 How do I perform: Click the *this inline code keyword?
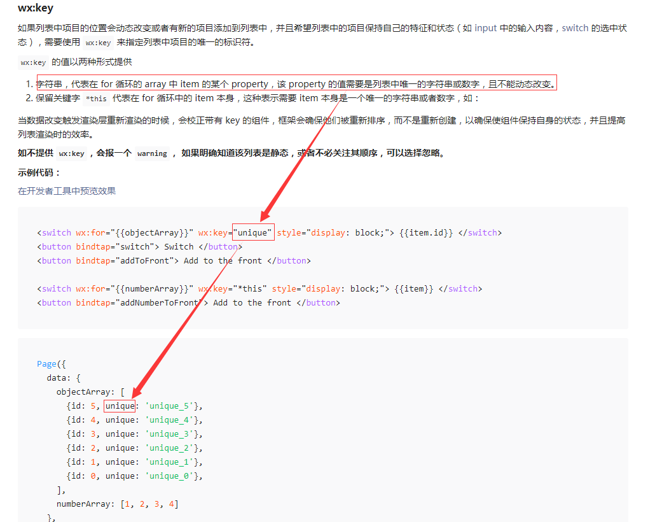[x=96, y=99]
